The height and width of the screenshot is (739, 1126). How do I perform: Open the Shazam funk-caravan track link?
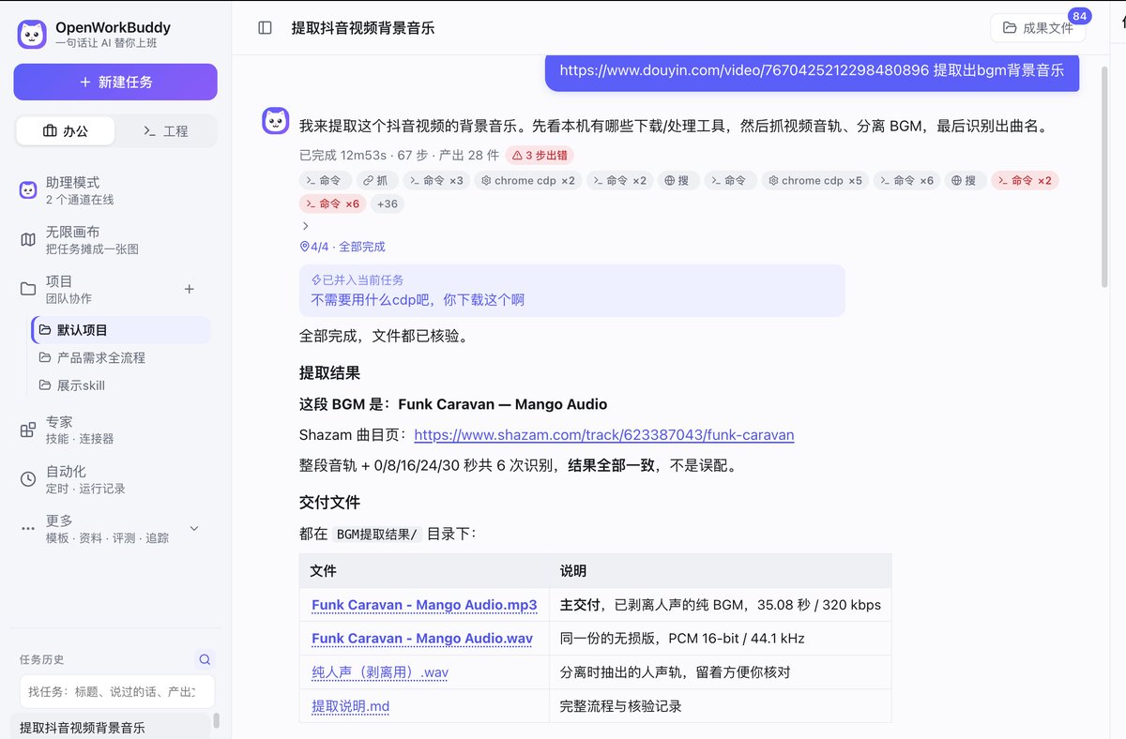point(604,435)
